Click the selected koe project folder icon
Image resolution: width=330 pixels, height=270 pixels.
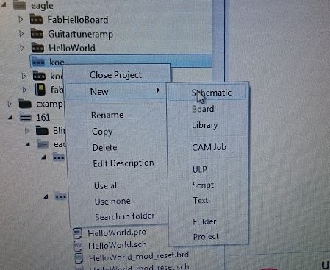[x=38, y=62]
